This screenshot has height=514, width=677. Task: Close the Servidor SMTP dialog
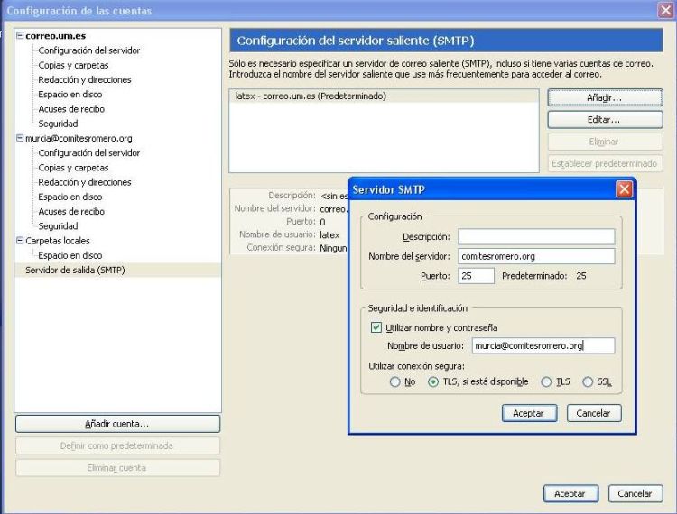623,189
